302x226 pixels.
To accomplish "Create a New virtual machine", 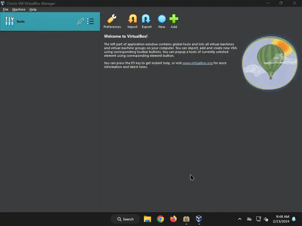I will (162, 21).
